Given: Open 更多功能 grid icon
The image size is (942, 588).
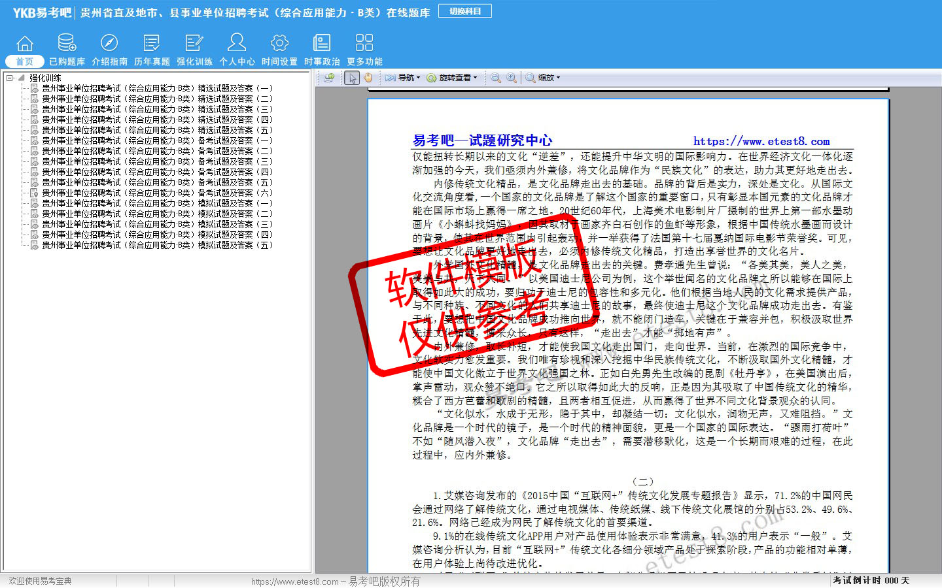Looking at the screenshot, I should tap(364, 44).
